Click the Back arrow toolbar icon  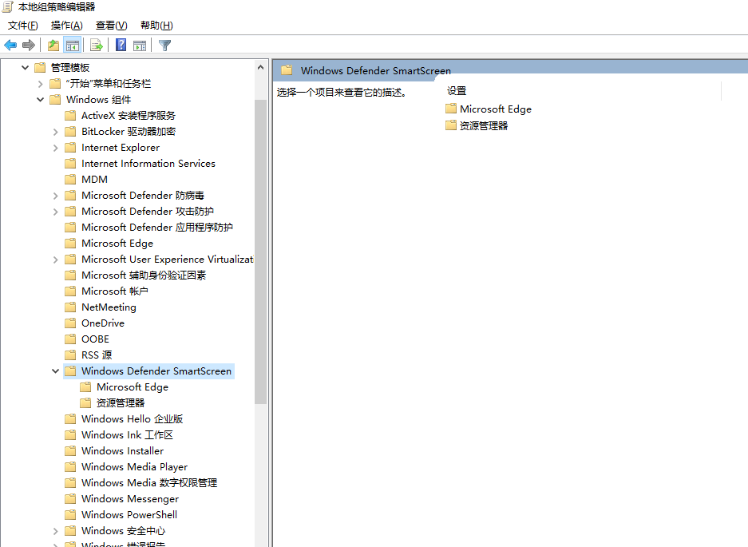point(10,46)
